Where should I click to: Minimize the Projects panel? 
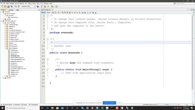(39, 10)
